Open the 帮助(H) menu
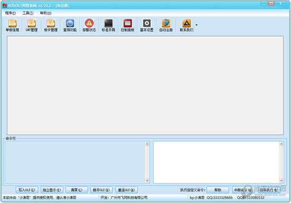The image size is (291, 203). [46, 13]
